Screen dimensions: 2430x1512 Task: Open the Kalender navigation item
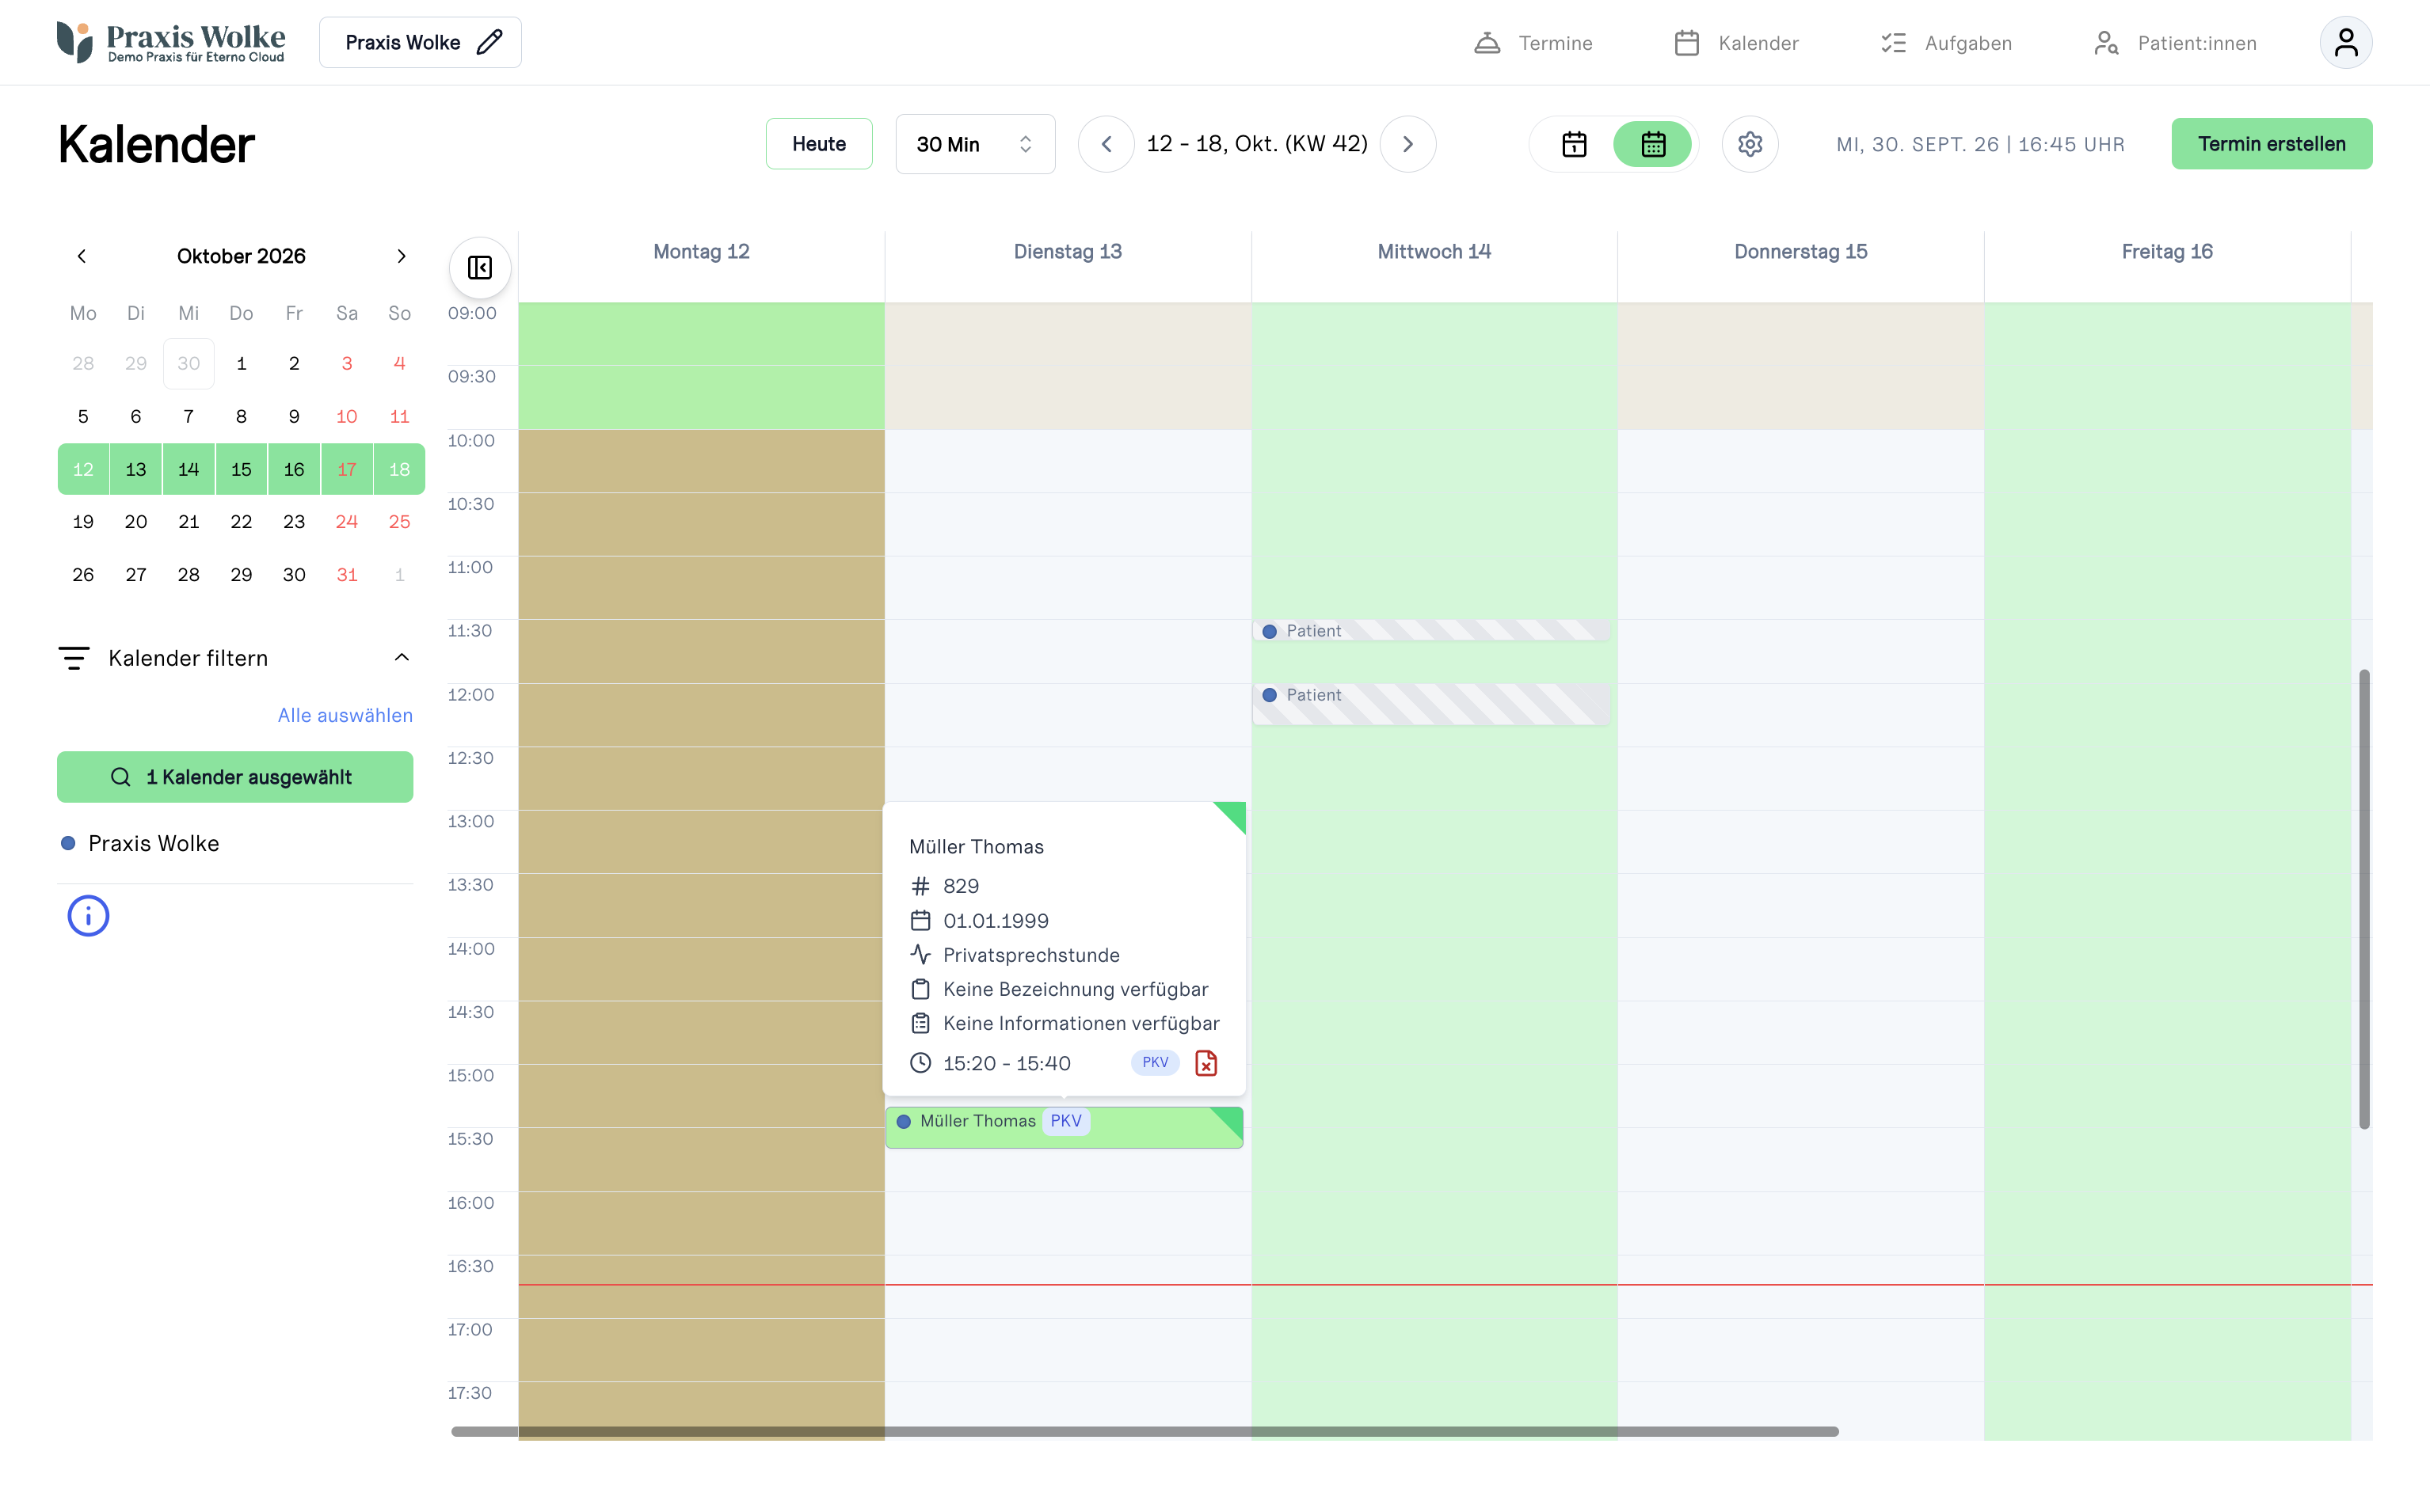1735,43
